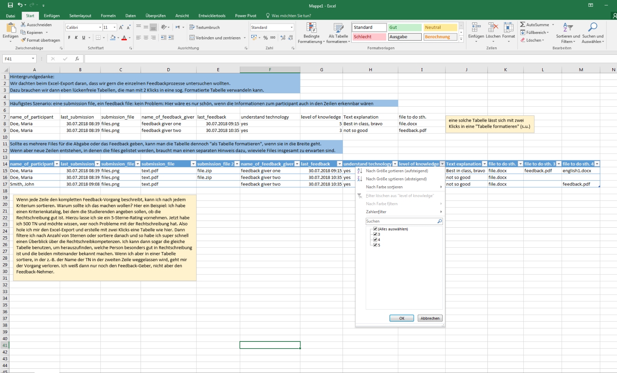Screen dimensions: 617x373
Task: Open the number format Standard dropdown
Action: (x=292, y=28)
